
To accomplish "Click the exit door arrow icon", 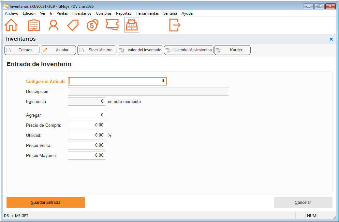I will click(175, 25).
